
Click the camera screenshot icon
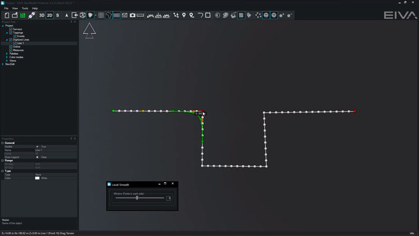[x=133, y=15]
